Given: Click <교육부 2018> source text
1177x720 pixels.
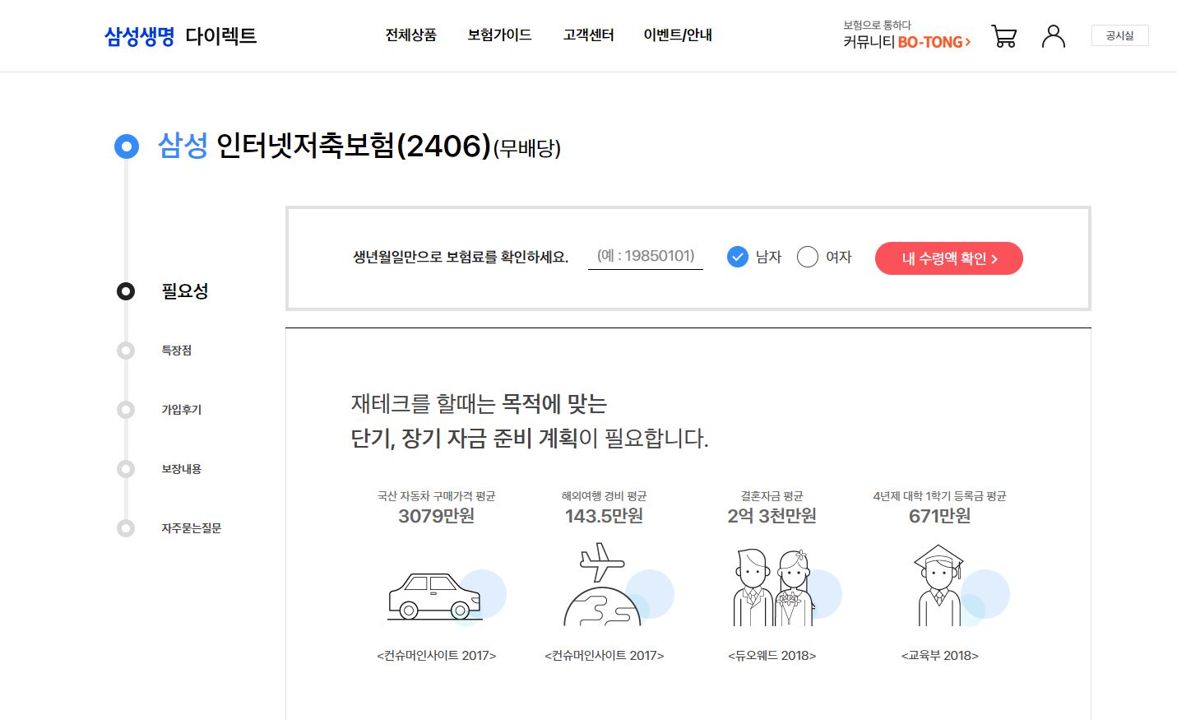Looking at the screenshot, I should [x=939, y=656].
